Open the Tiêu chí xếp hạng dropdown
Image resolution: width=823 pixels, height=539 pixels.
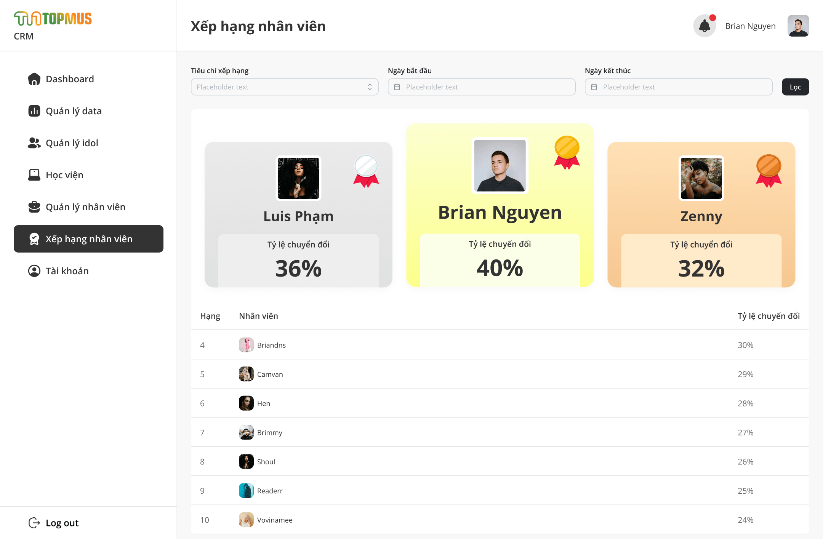coord(284,87)
